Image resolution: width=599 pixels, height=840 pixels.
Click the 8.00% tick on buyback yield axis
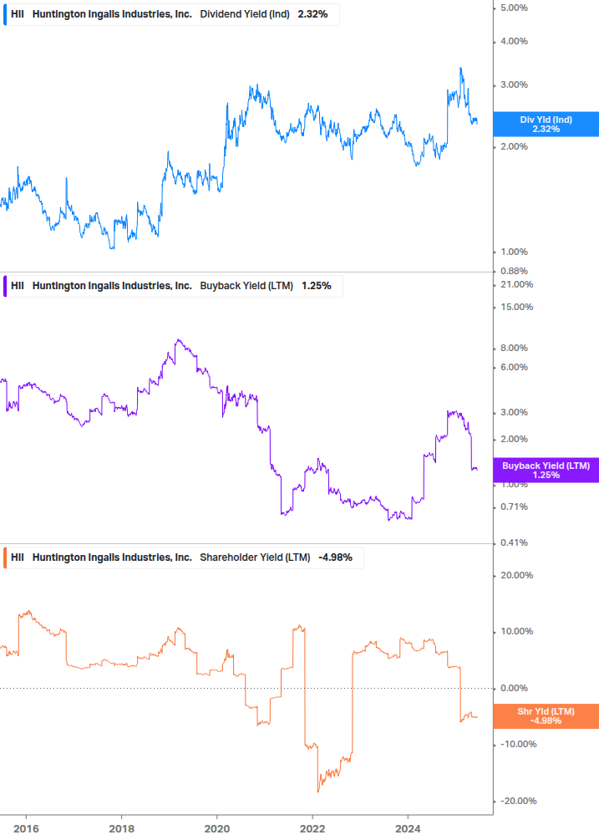coord(514,348)
